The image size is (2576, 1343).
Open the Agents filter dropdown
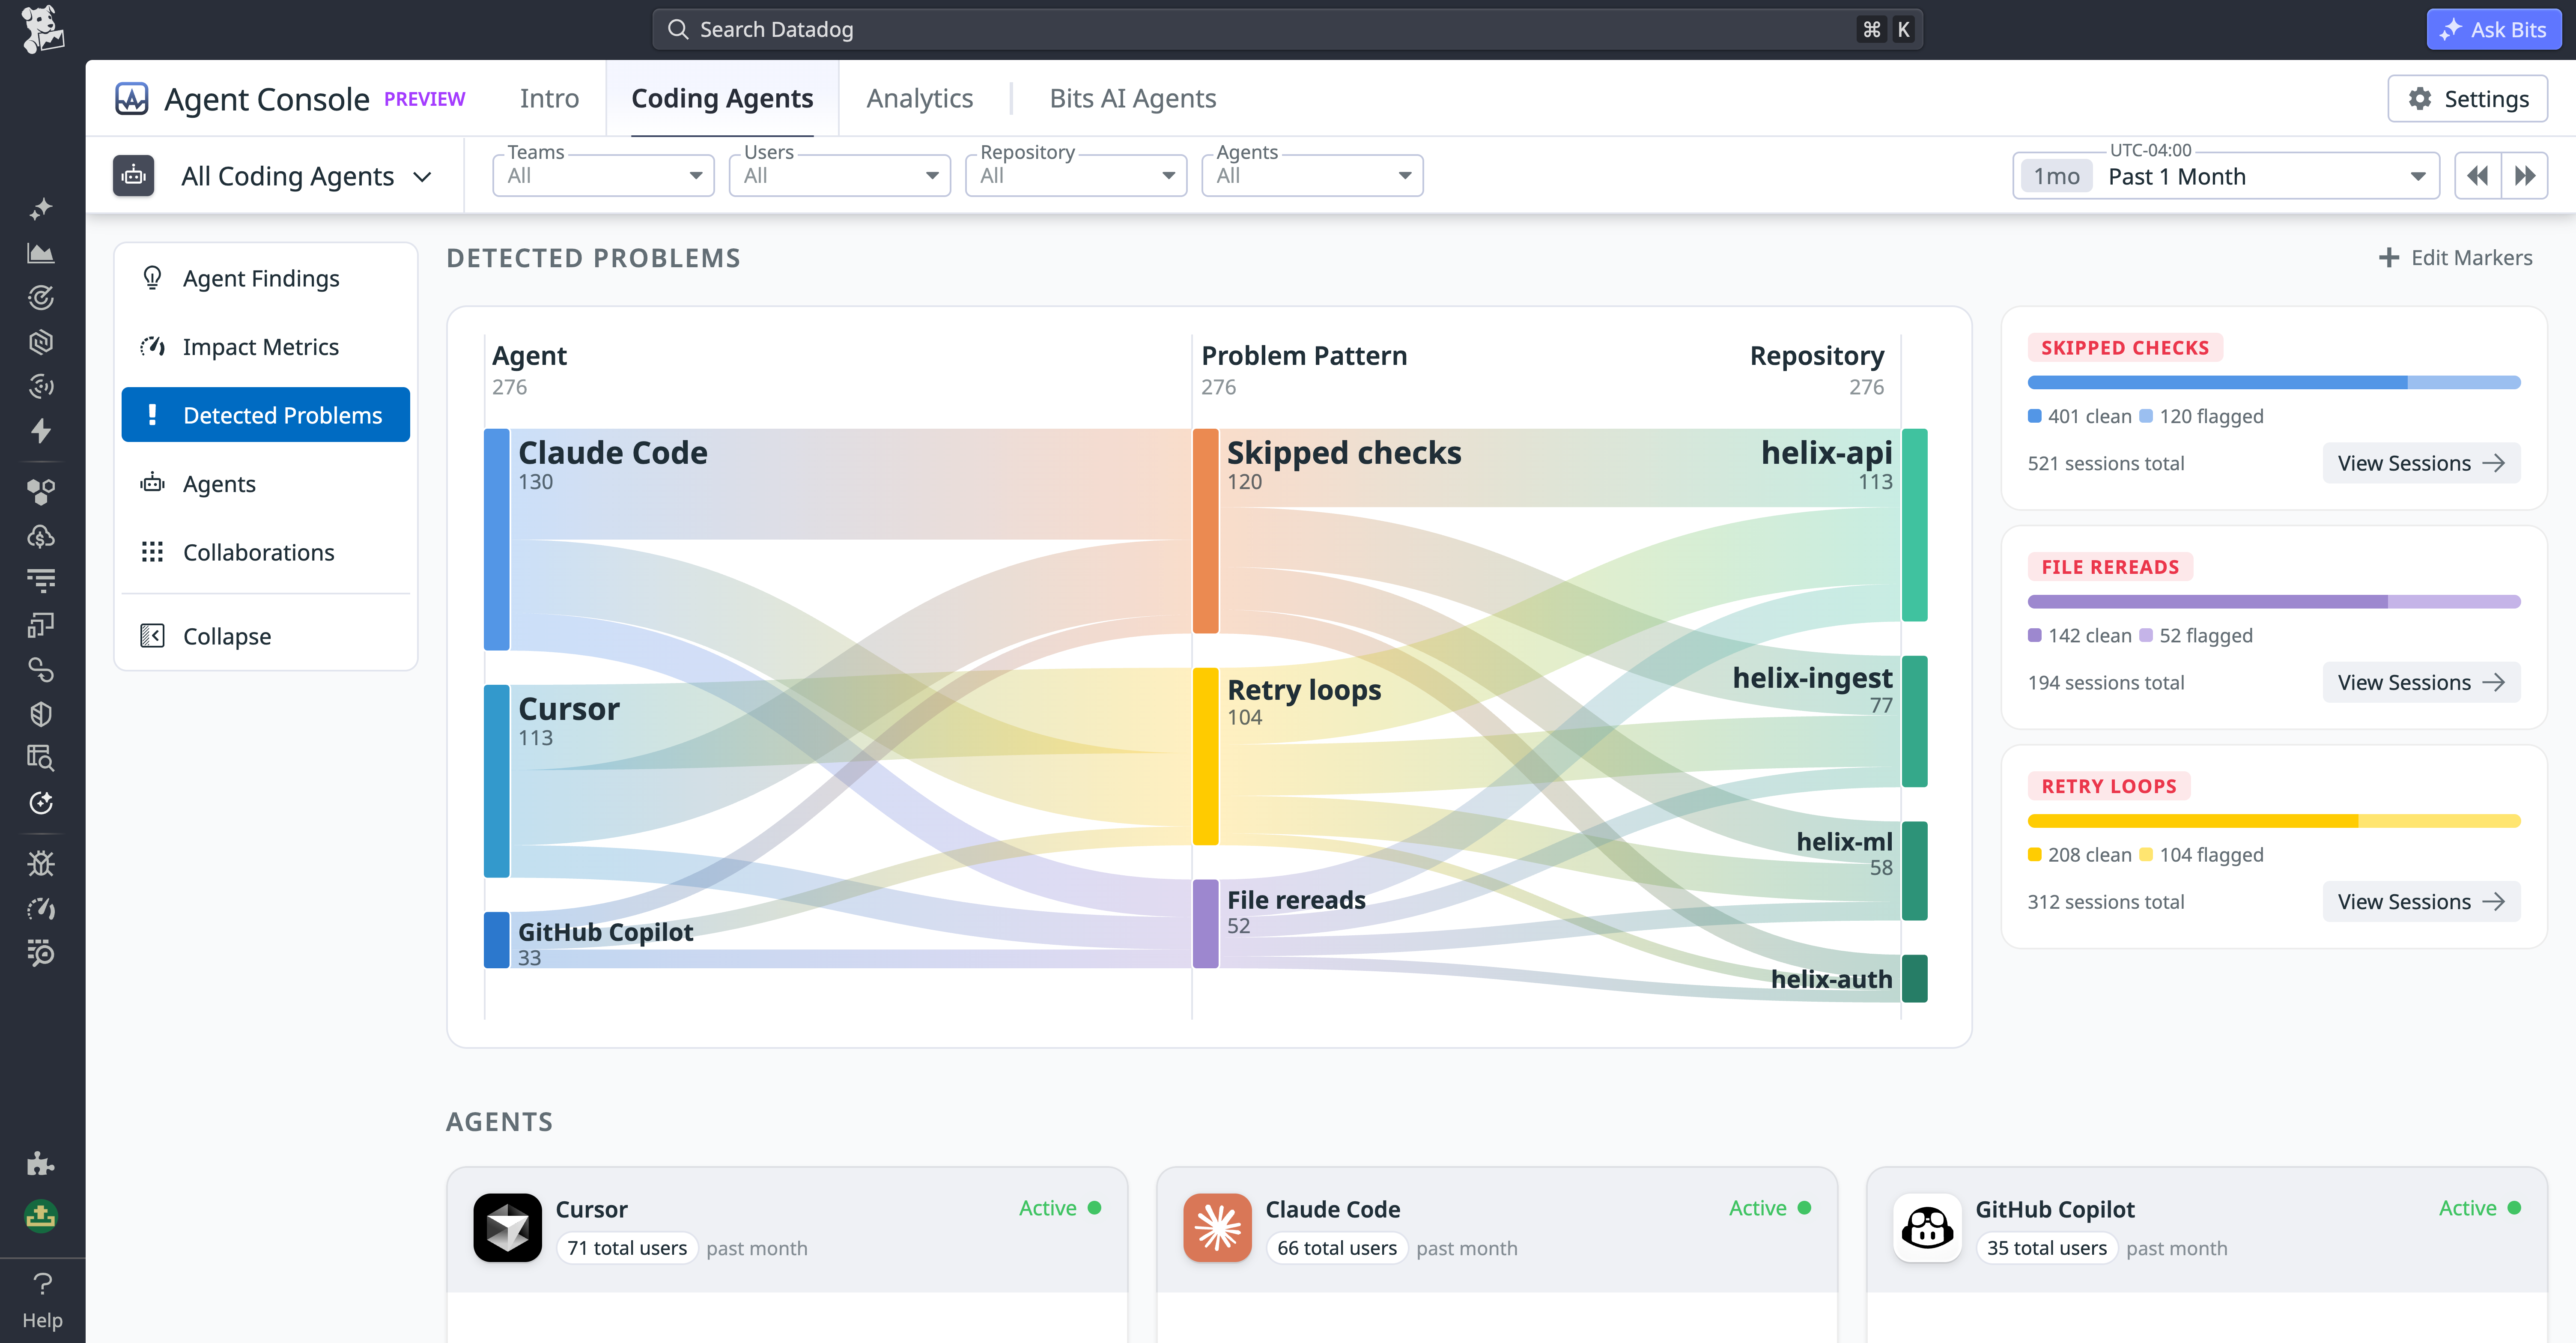pos(1312,175)
